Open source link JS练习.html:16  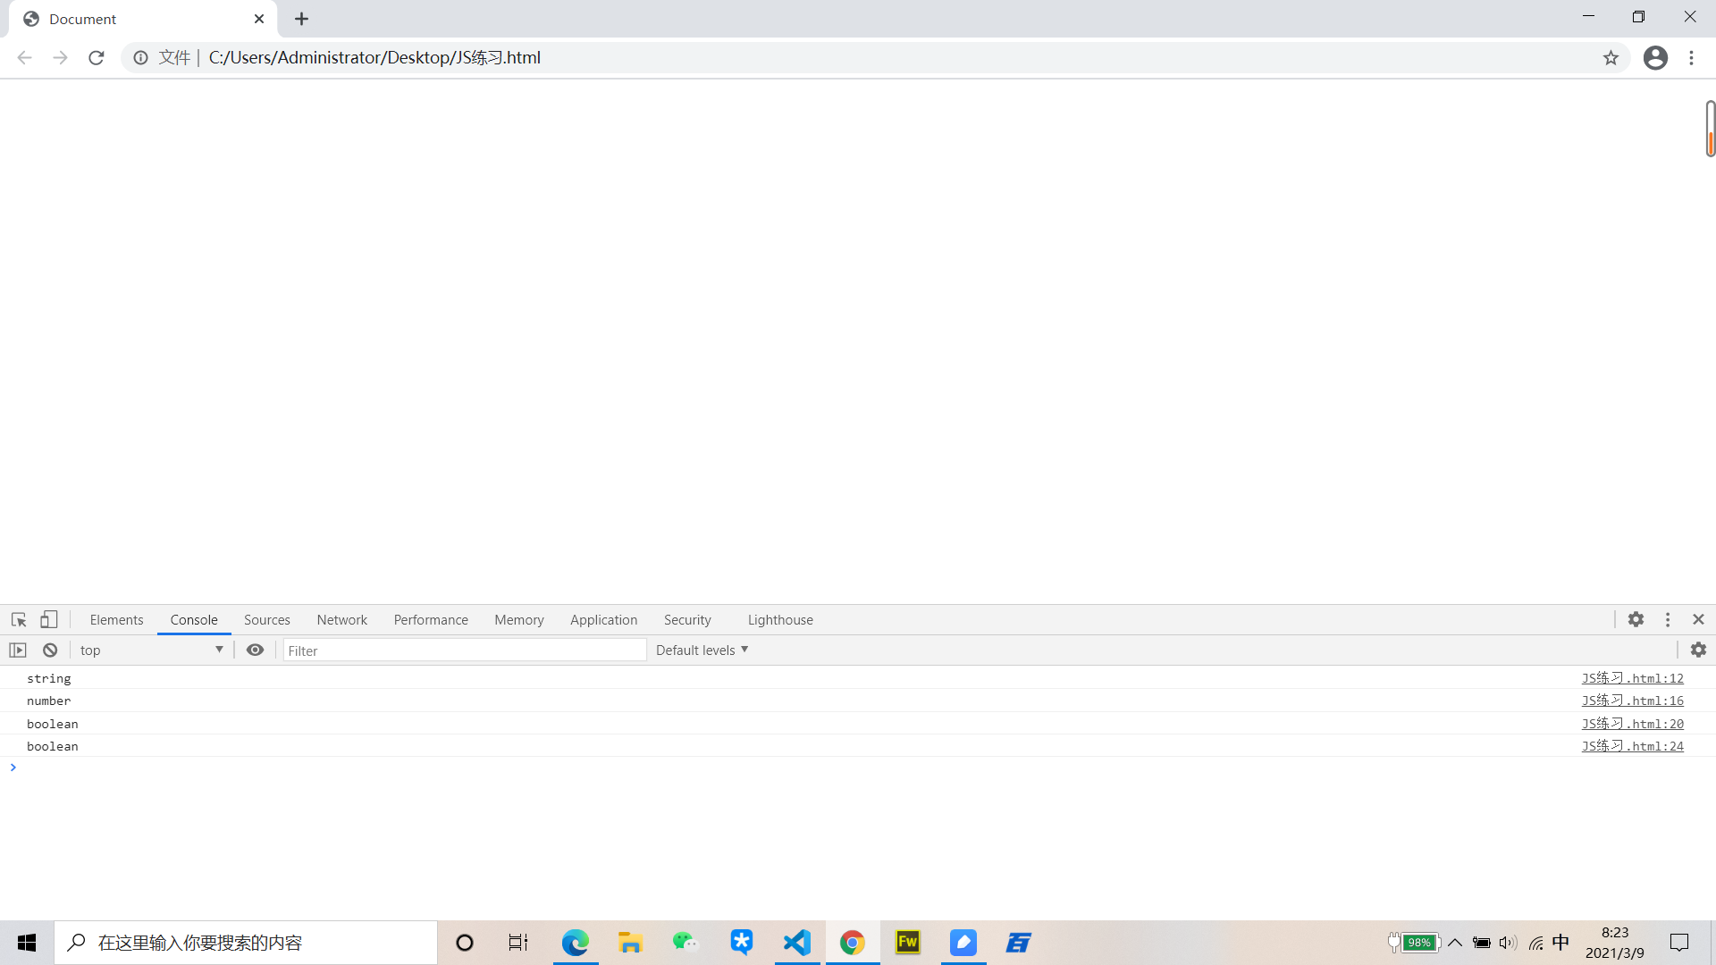pos(1632,701)
